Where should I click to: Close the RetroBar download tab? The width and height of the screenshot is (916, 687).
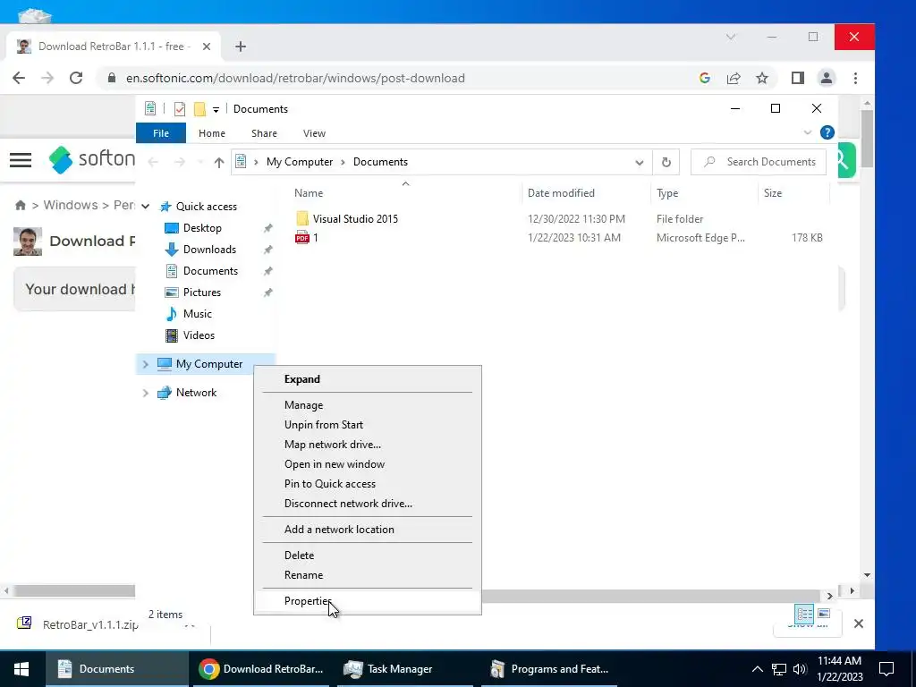point(207,47)
